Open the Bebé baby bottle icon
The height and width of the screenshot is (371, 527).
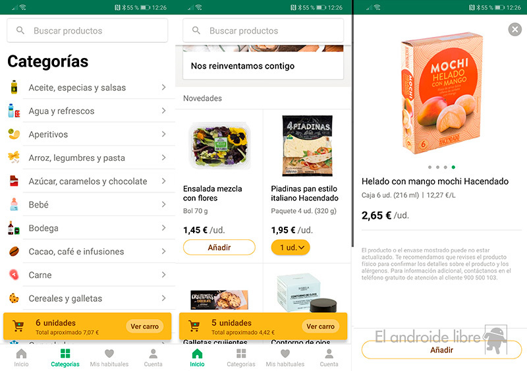(14, 204)
